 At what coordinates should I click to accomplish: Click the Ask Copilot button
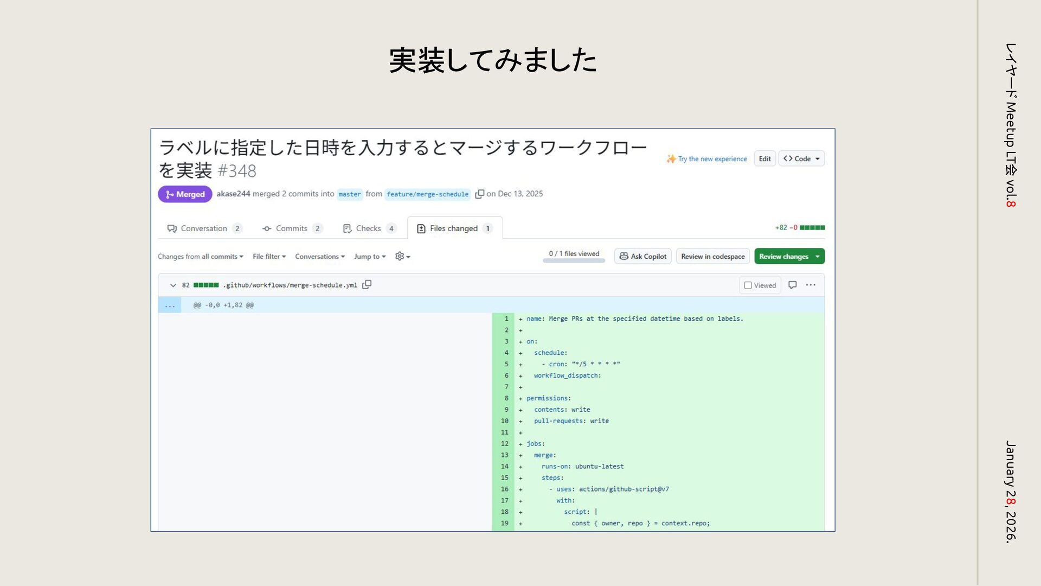click(642, 257)
